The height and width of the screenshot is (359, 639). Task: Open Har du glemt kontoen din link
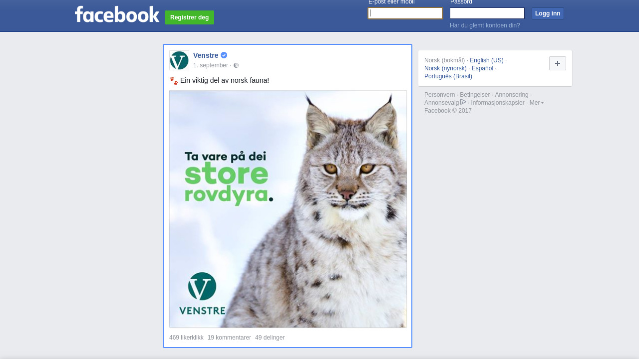tap(485, 25)
